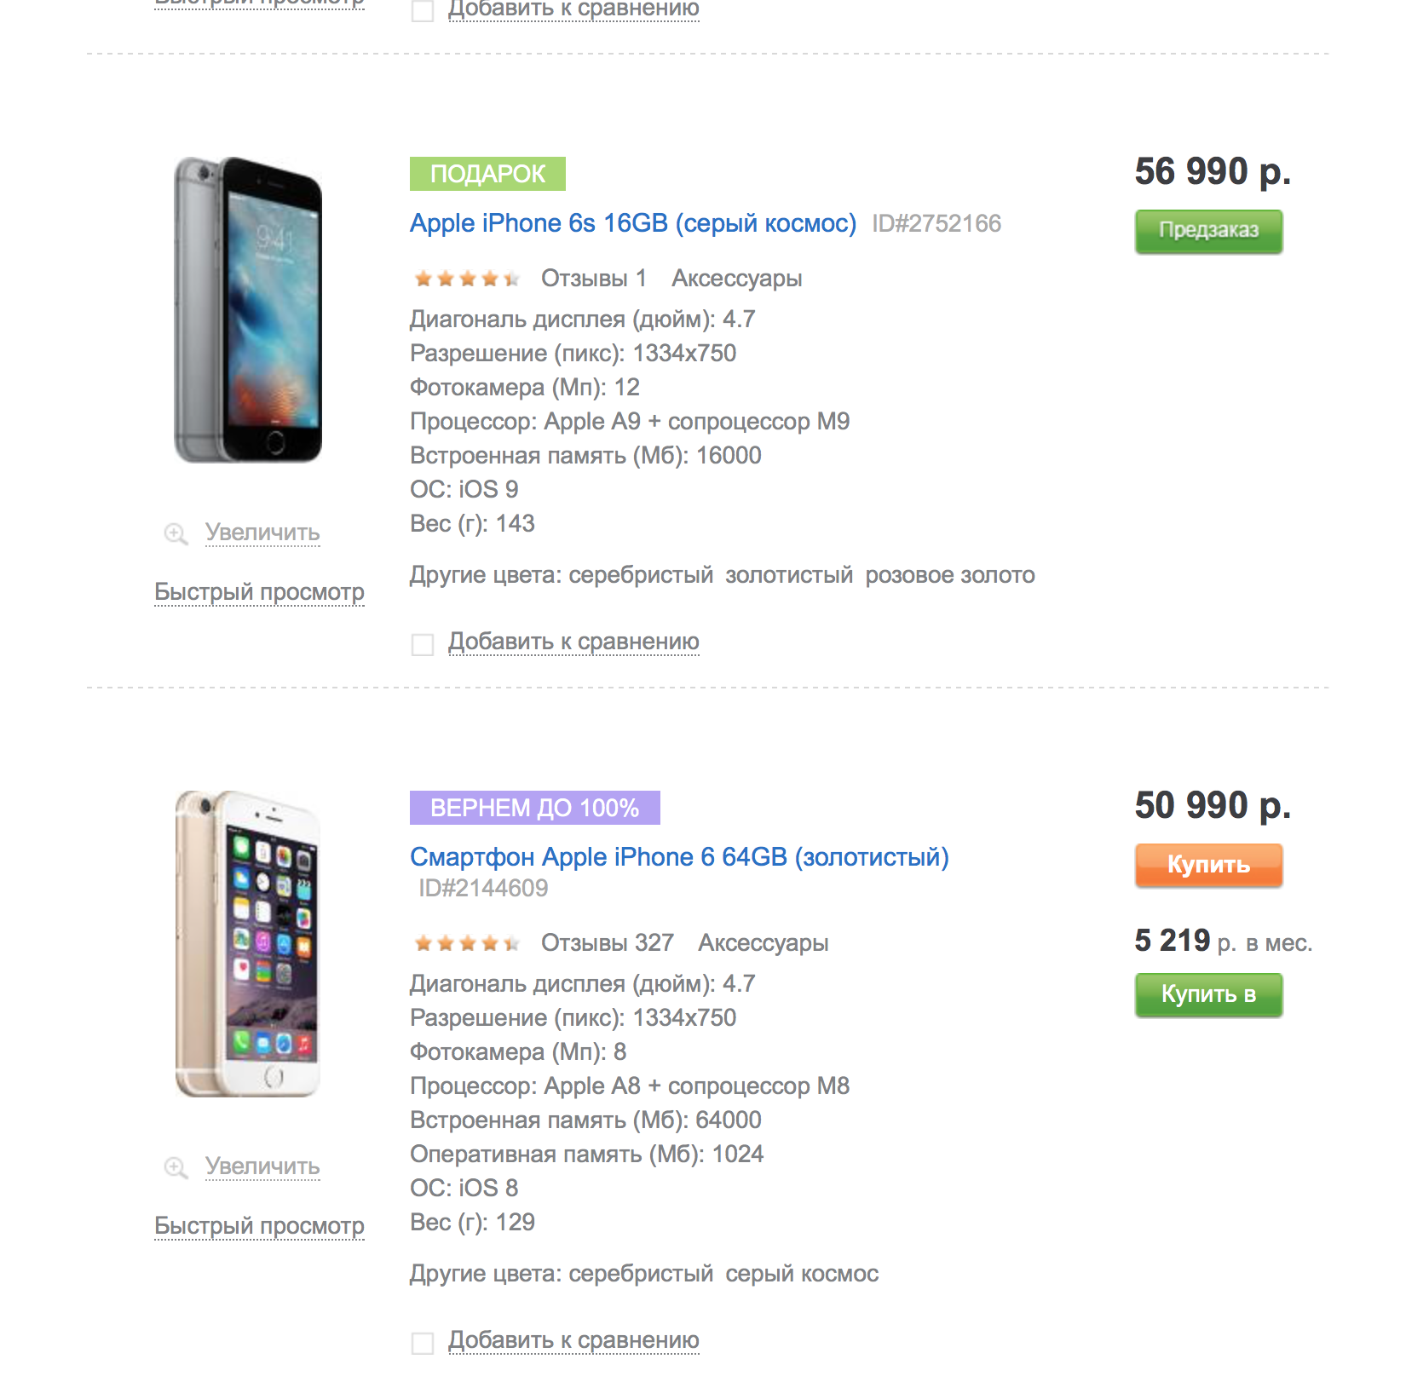Image resolution: width=1406 pixels, height=1382 pixels.
Task: Open Отзывы 327 reviews link
Action: pos(607,943)
